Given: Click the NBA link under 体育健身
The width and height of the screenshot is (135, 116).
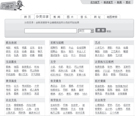Looking at the screenshot, I should (85, 94).
